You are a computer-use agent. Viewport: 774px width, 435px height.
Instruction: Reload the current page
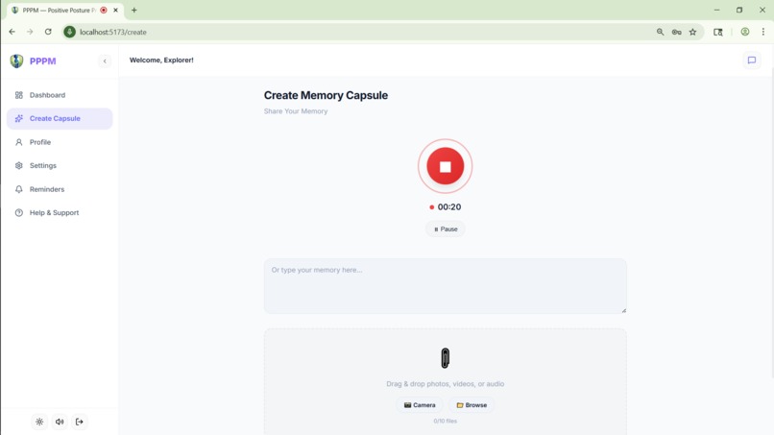(x=48, y=32)
